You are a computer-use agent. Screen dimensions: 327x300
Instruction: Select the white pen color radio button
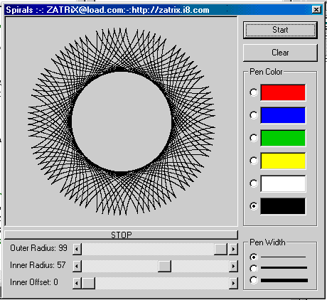click(254, 183)
